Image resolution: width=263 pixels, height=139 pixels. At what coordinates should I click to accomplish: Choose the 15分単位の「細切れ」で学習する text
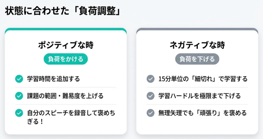(203, 79)
